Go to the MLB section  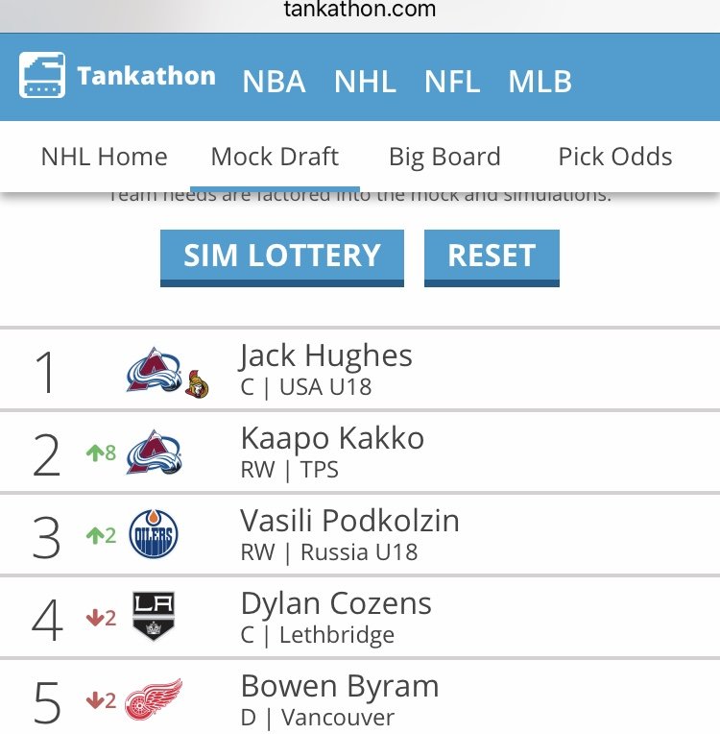pyautogui.click(x=540, y=82)
